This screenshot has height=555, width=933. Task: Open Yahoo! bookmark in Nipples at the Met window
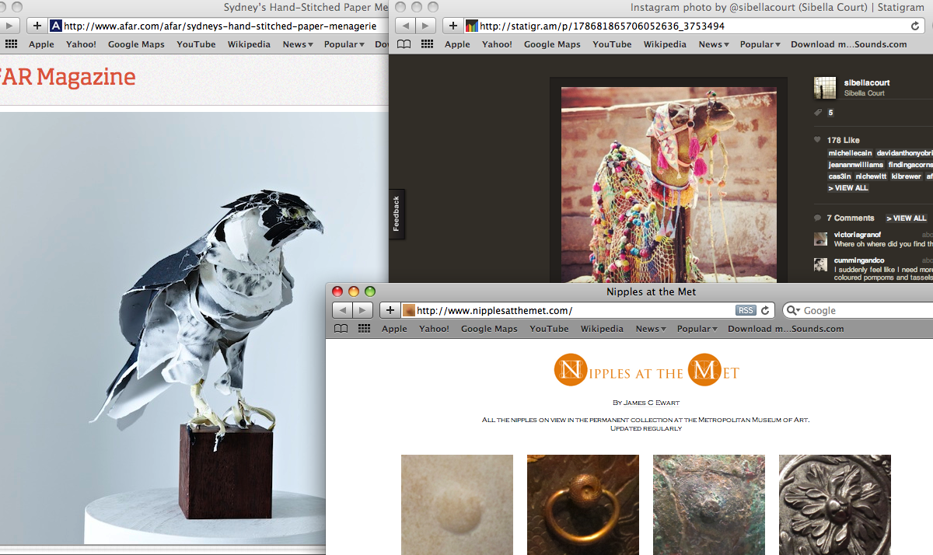pyautogui.click(x=434, y=329)
